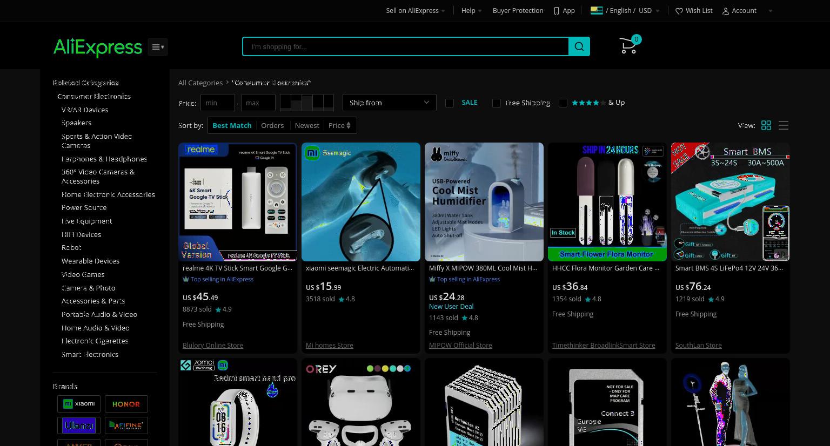
Task: Open HHCC Flora Monitor product image
Action: [x=607, y=202]
